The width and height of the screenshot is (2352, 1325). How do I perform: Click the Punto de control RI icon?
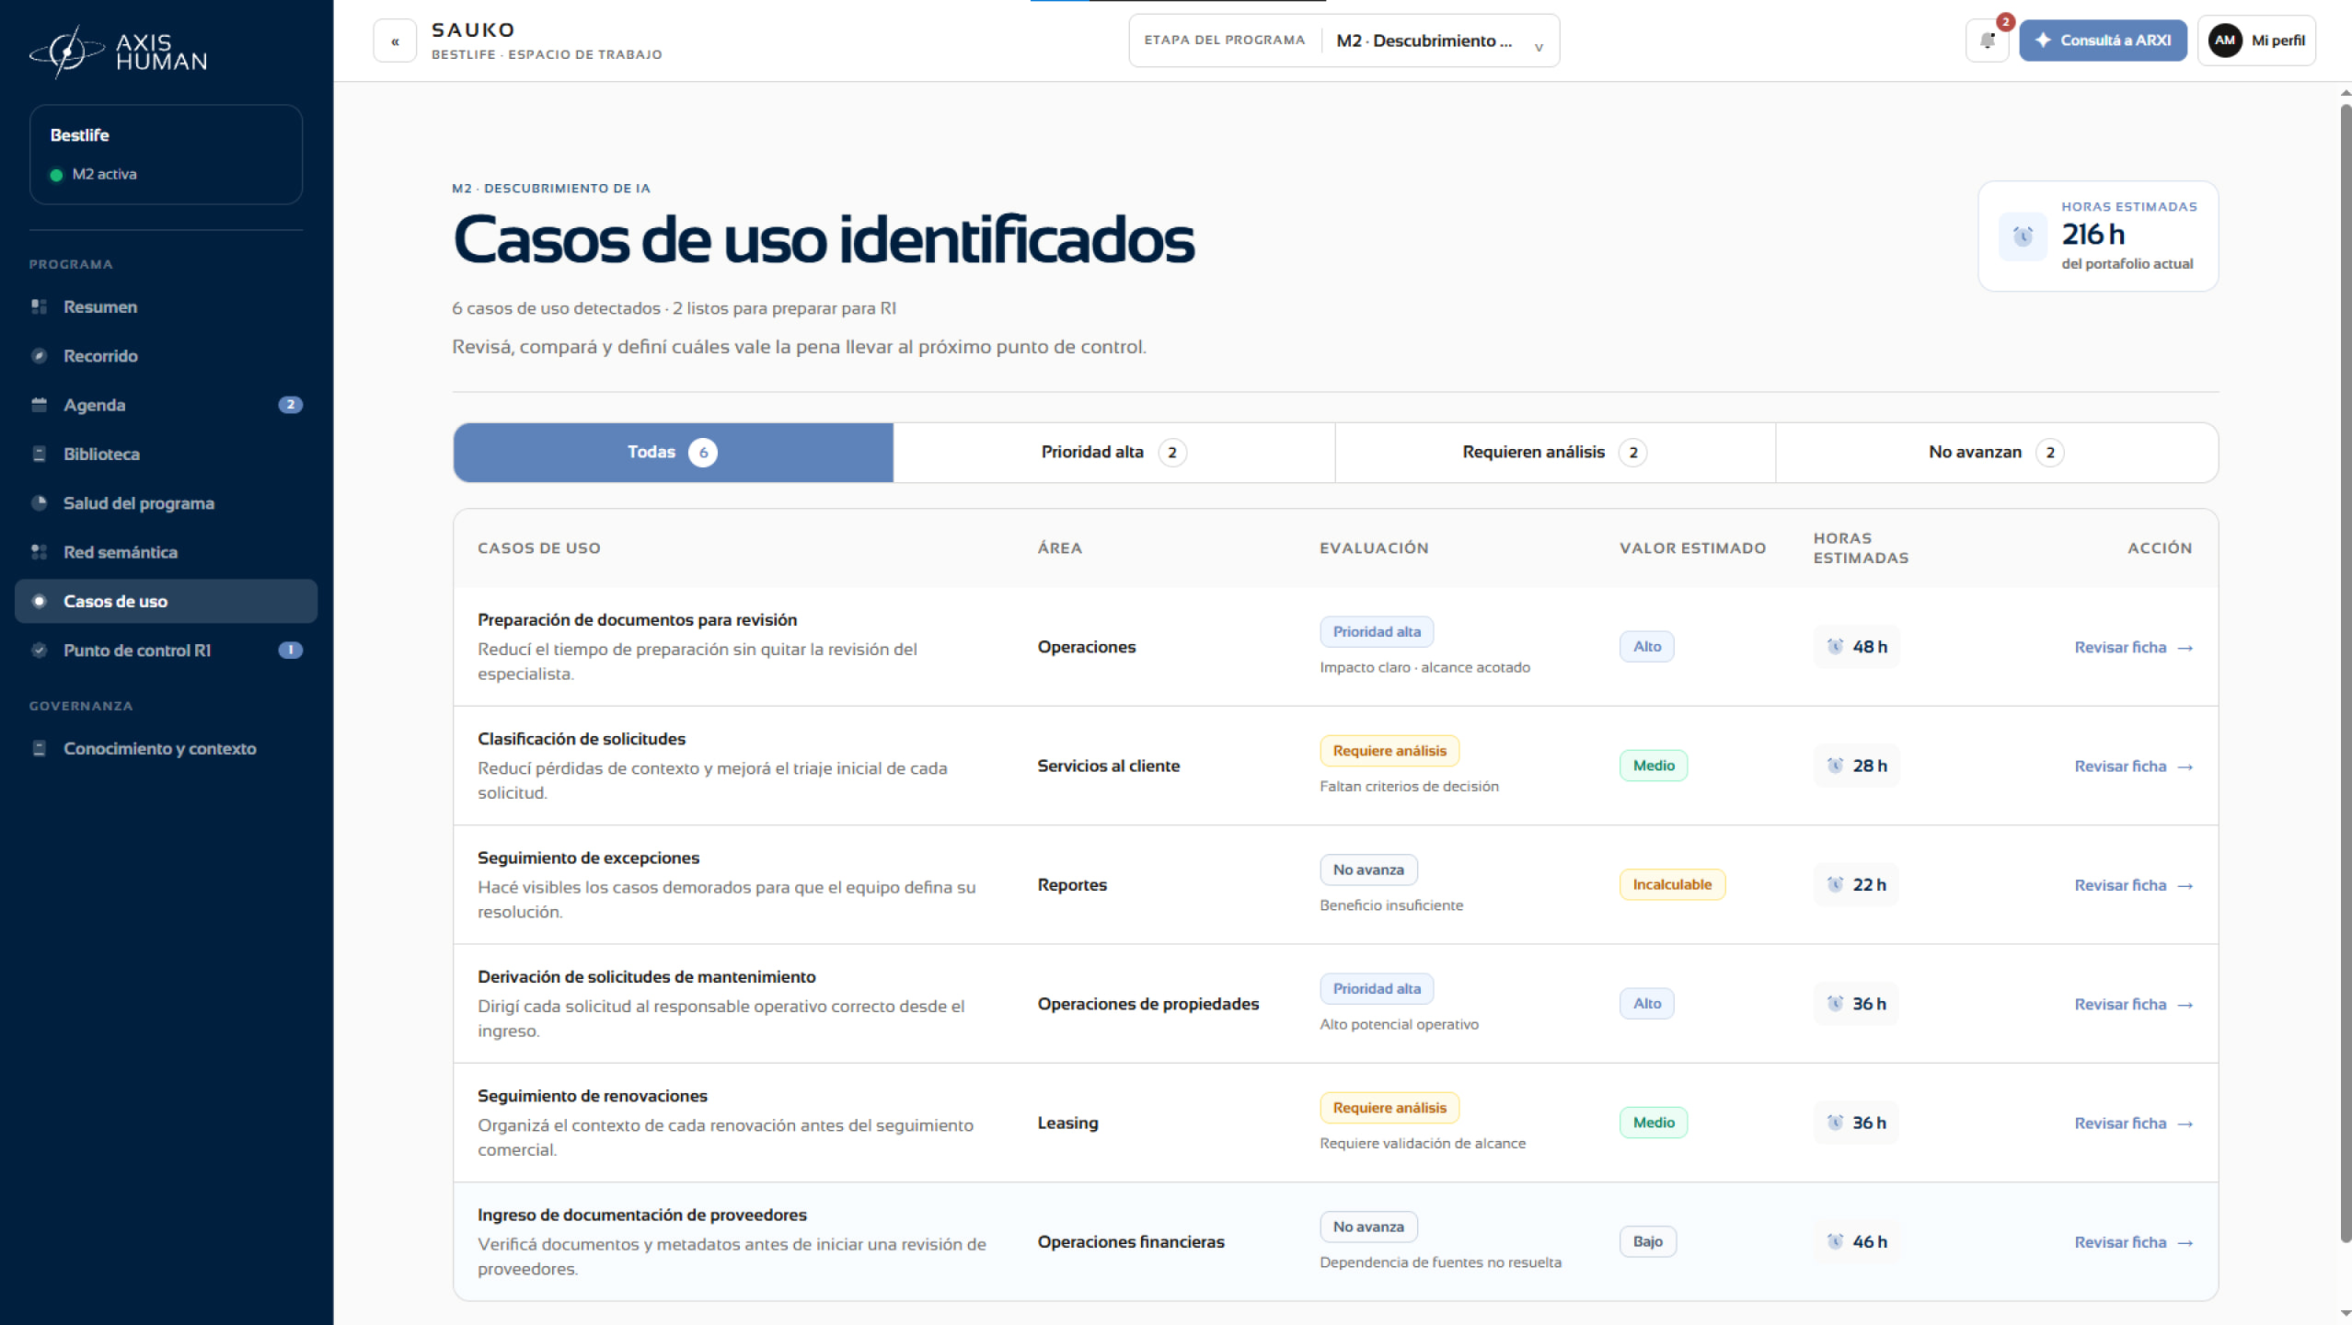pyautogui.click(x=39, y=651)
